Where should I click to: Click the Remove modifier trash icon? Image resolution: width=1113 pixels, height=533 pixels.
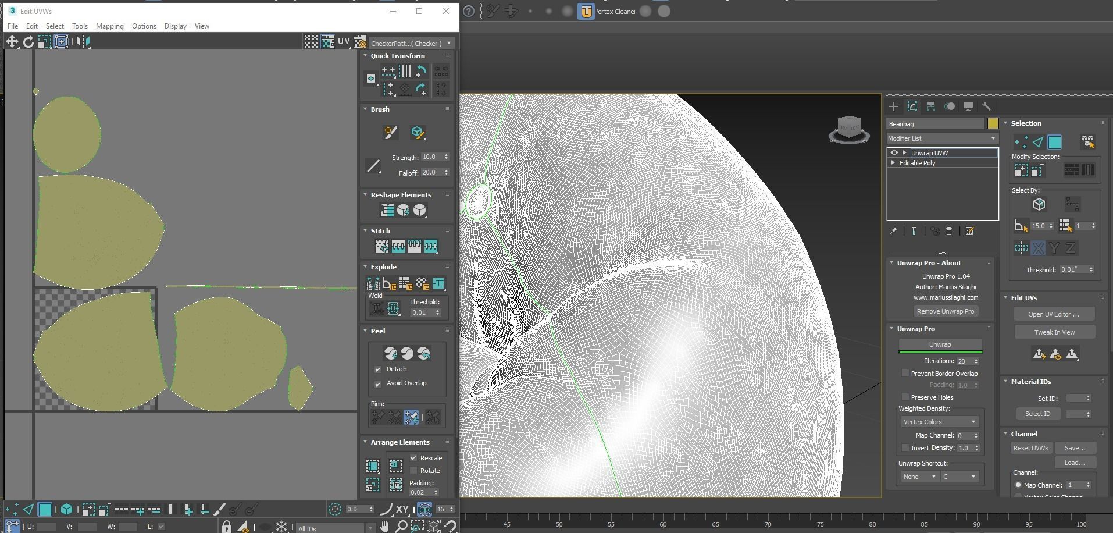click(949, 232)
